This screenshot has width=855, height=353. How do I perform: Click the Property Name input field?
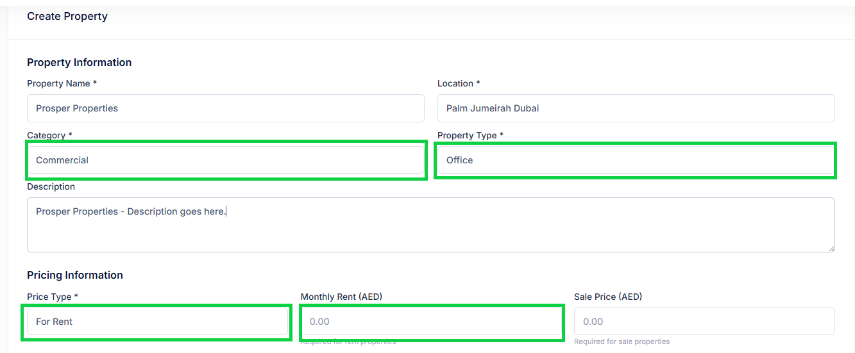225,108
